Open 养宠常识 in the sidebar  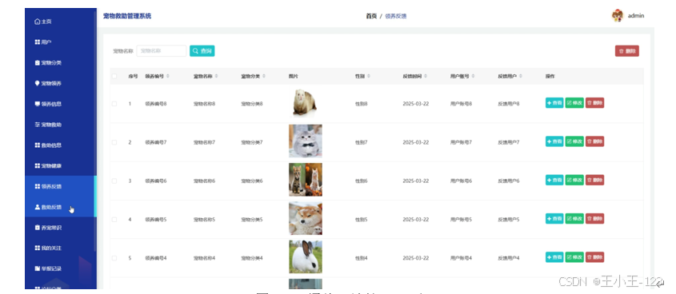click(x=48, y=228)
